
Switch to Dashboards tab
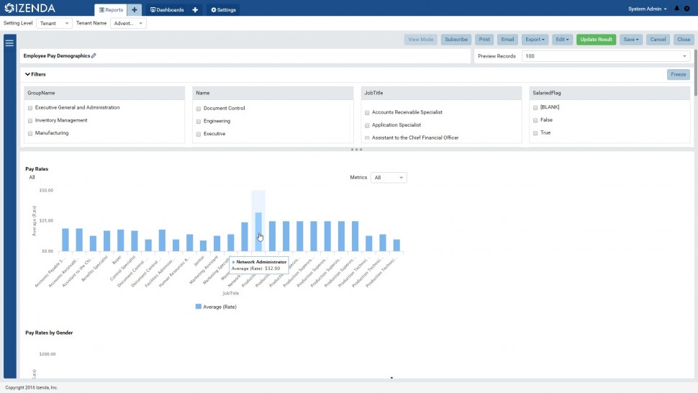(167, 10)
